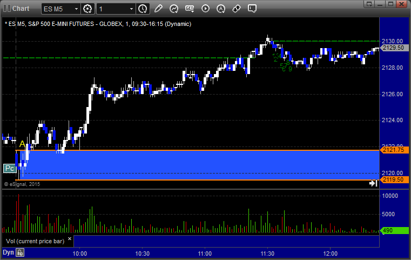Click the Pc previous close marker
Image resolution: width=411 pixels, height=260 pixels.
click(10, 169)
